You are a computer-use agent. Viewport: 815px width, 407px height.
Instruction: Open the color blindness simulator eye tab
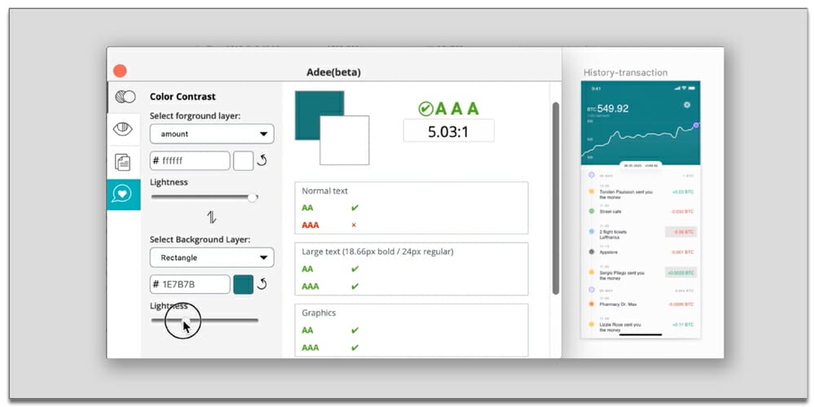tap(123, 129)
